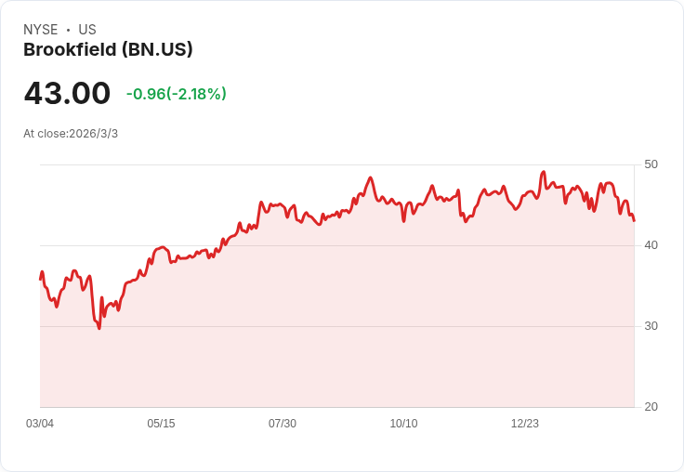This screenshot has width=684, height=472.
Task: Select the highest peak of the price line after 12/23
Action: [543, 172]
